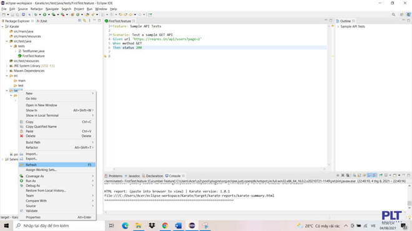The height and width of the screenshot is (231, 412).
Task: Click the Open Type toolbar icon
Action: pyautogui.click(x=87, y=15)
